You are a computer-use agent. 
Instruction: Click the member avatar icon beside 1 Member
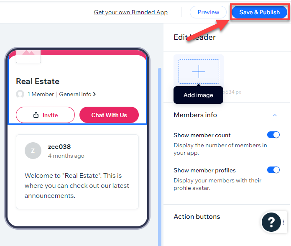coord(20,94)
